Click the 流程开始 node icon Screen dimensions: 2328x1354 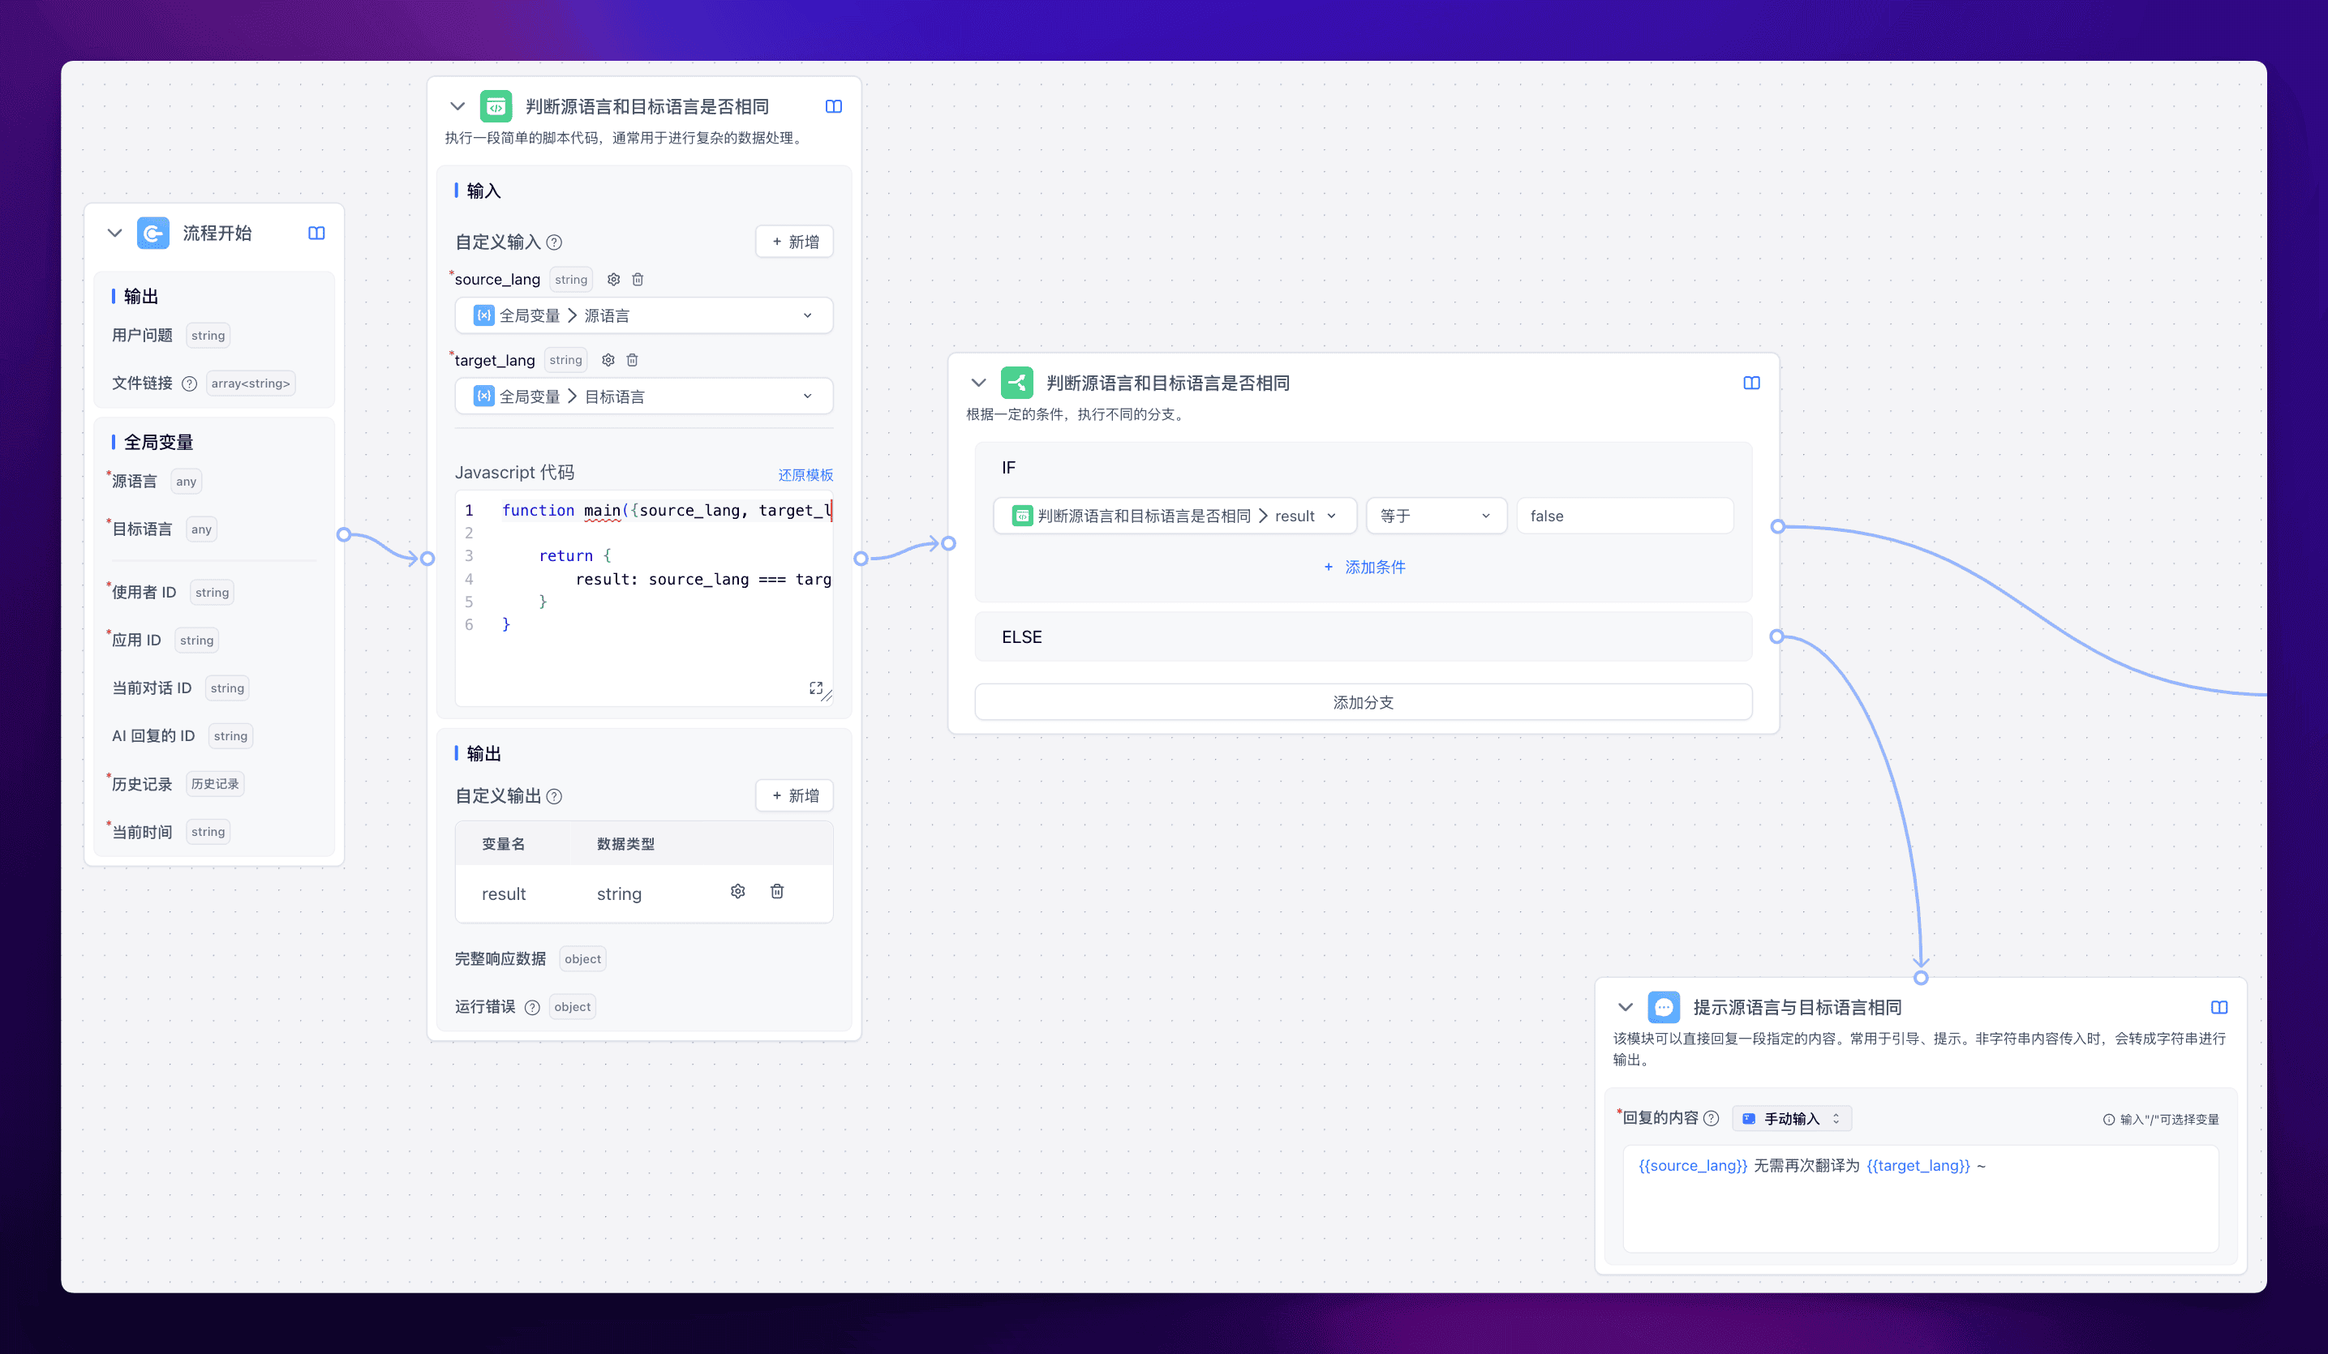click(153, 233)
